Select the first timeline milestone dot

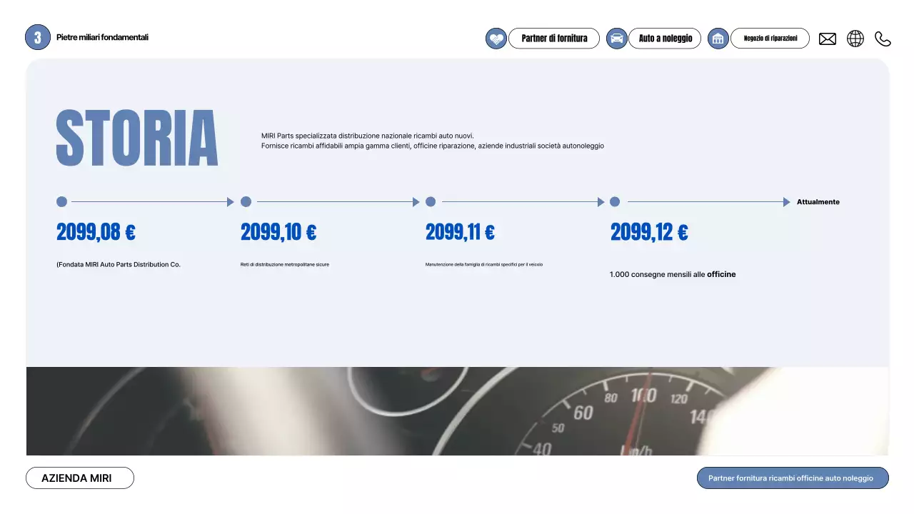(61, 201)
